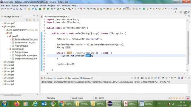Close the BufferedReaderTest.java editor tab
Image resolution: width=191 pixels, height=107 pixels.
[69, 16]
